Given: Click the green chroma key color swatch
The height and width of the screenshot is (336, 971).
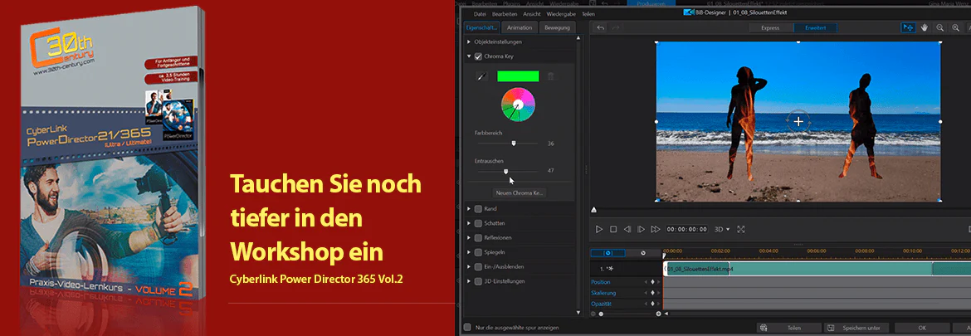Looking at the screenshot, I should (518, 76).
